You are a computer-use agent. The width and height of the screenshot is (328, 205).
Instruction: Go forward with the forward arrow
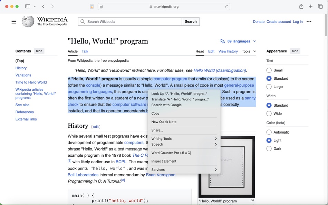tap(52, 7)
